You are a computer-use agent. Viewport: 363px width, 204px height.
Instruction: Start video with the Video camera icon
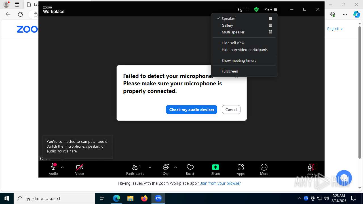pos(80,167)
